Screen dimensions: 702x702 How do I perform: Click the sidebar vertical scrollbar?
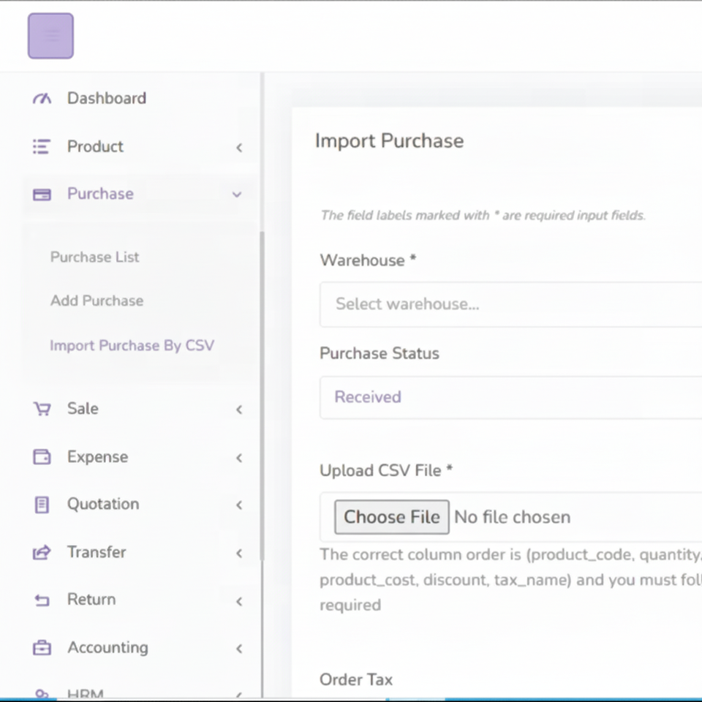click(262, 395)
